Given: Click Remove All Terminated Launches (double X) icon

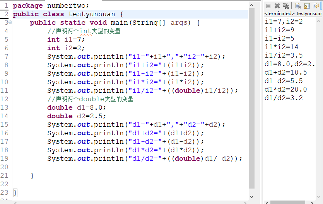Looking at the screenshot, I should coord(286,6).
